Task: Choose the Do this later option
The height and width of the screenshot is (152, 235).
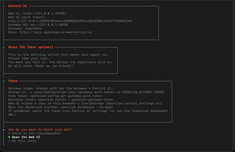Action: point(9,141)
